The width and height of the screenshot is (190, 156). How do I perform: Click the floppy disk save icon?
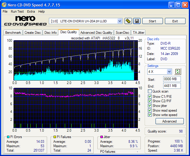pos(137,21)
